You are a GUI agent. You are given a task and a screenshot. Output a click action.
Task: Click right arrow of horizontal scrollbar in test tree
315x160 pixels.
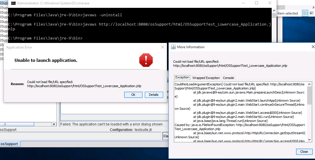pos(54,124)
